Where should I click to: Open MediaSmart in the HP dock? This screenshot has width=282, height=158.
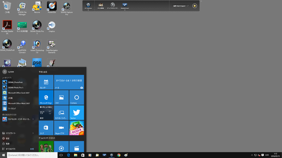point(125,6)
